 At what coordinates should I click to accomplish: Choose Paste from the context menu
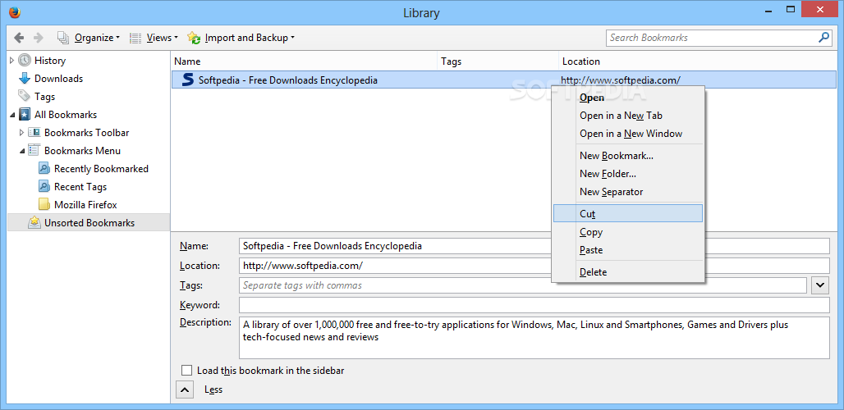[627, 250]
